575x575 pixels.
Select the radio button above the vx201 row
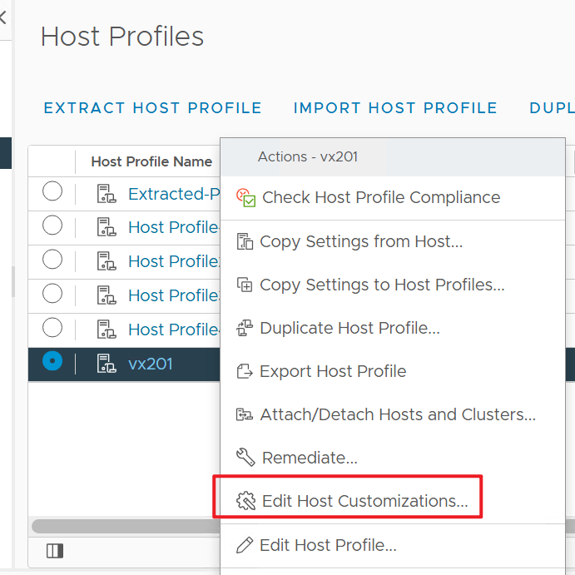(52, 328)
